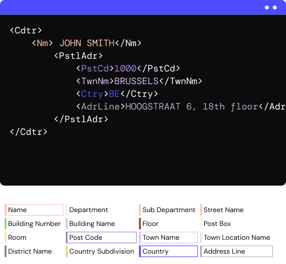Click the closing </PstlAdr> tag
Viewport: 286px width, 264px height.
[x=81, y=119]
